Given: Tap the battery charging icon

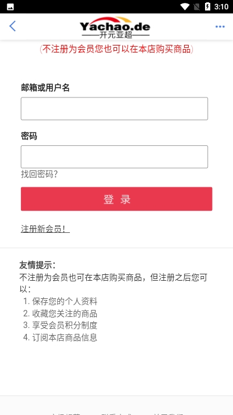Looking at the screenshot, I should (x=207, y=6).
